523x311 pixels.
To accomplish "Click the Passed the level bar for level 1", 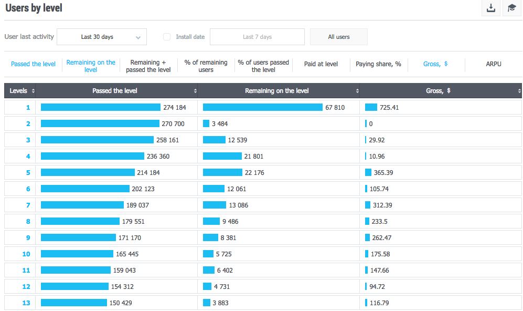I will pyautogui.click(x=100, y=107).
